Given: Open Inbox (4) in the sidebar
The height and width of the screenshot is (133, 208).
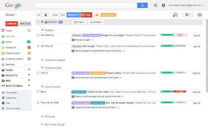Looking at the screenshot, I should coord(10,36).
